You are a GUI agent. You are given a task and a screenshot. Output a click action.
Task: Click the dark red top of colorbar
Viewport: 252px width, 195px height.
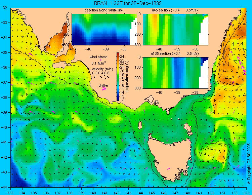point(118,54)
